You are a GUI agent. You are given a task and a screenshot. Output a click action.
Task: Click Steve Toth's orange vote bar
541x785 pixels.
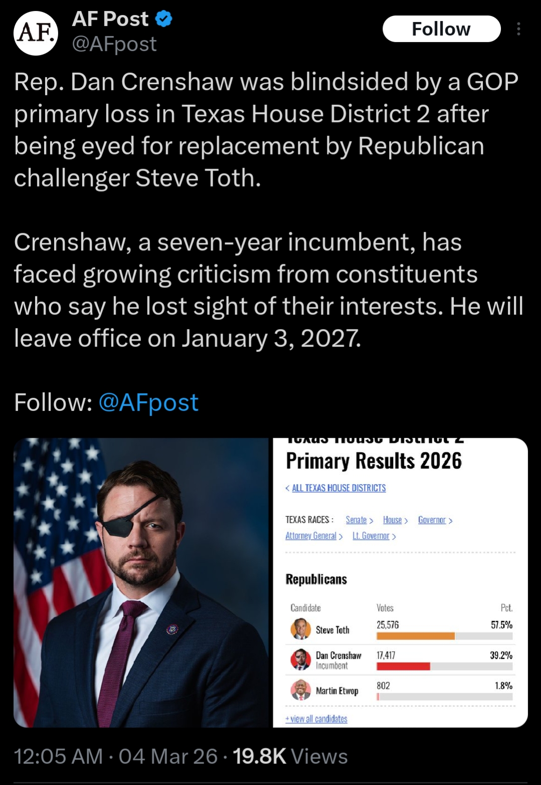point(415,636)
